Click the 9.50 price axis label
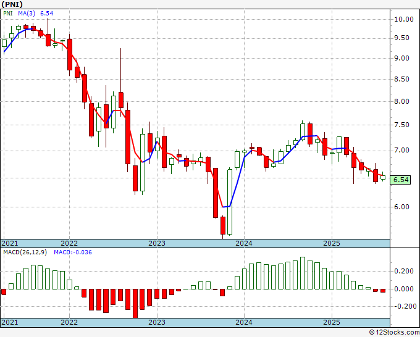The width and height of the screenshot is (420, 337). tap(401, 38)
